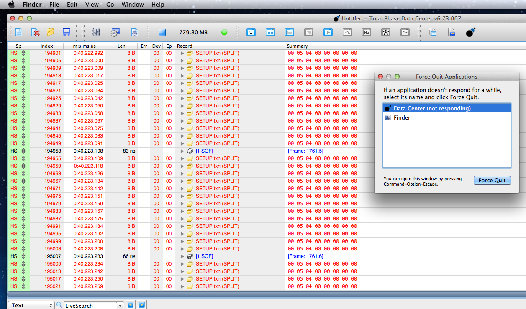Open the Window menu in menu bar
526x309 pixels.
133,5
